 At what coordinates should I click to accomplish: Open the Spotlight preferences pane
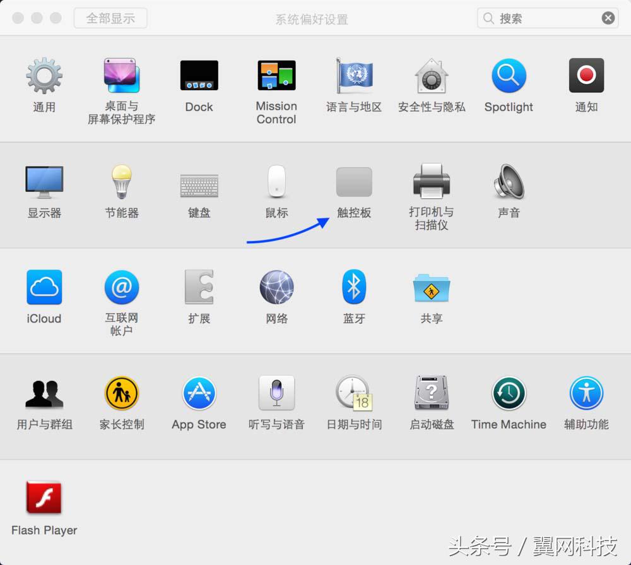click(x=509, y=76)
